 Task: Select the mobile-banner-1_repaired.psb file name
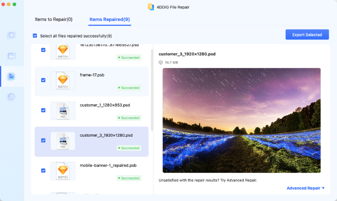tap(108, 165)
